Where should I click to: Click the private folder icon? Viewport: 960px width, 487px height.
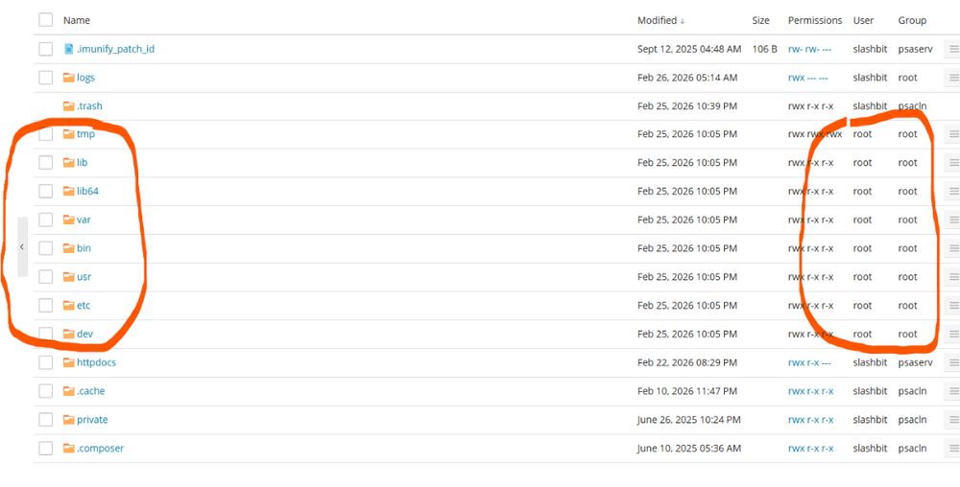pyautogui.click(x=68, y=420)
